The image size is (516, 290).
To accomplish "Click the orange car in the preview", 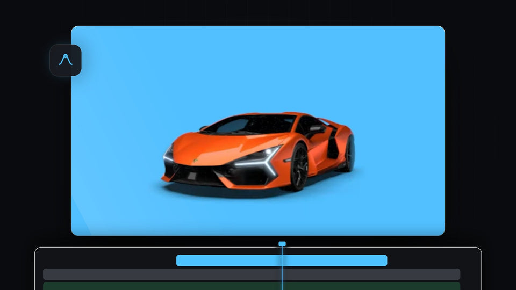I will [x=259, y=151].
